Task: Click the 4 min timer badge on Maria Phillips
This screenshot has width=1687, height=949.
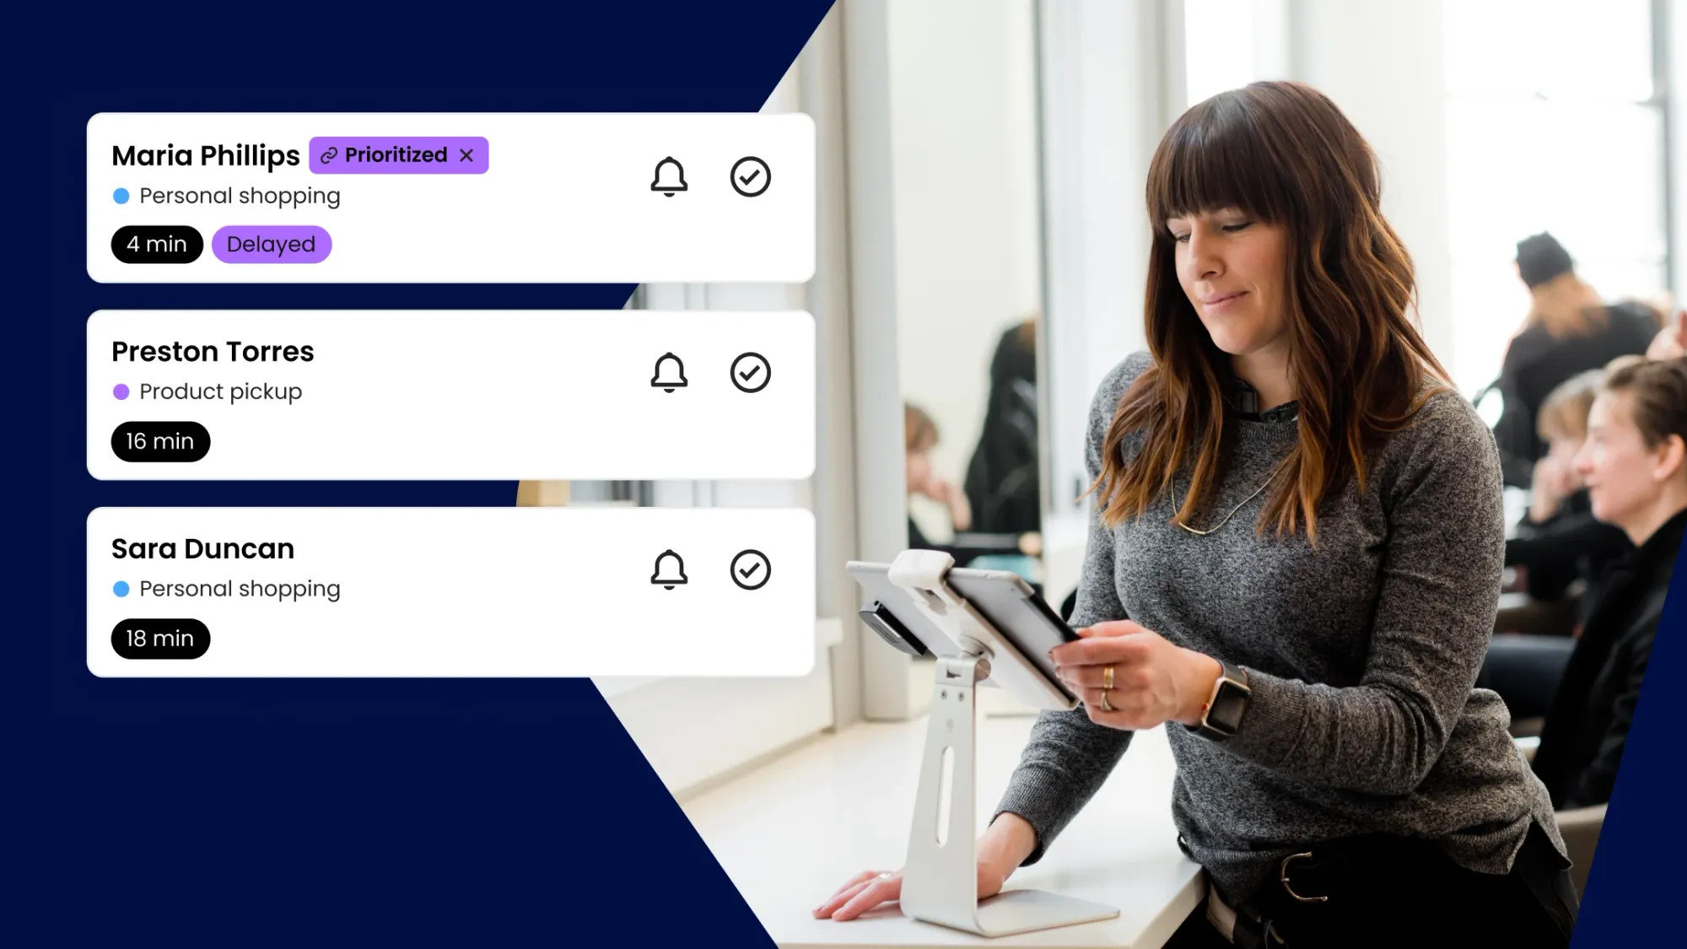Action: click(x=156, y=245)
